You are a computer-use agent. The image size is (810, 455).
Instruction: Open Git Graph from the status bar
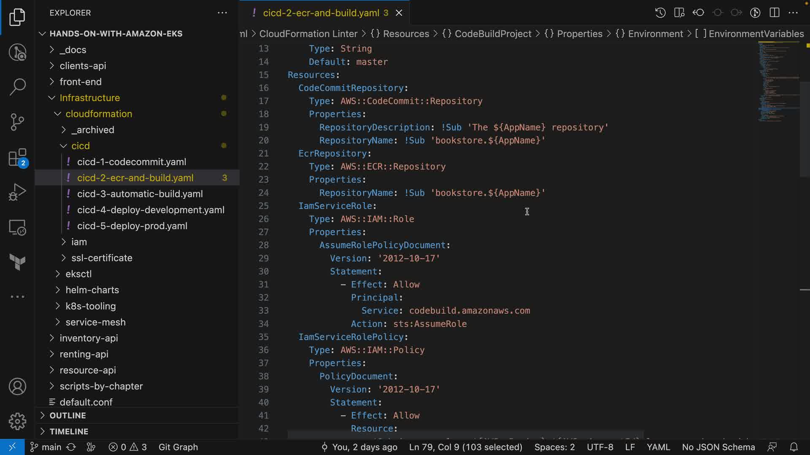click(178, 447)
